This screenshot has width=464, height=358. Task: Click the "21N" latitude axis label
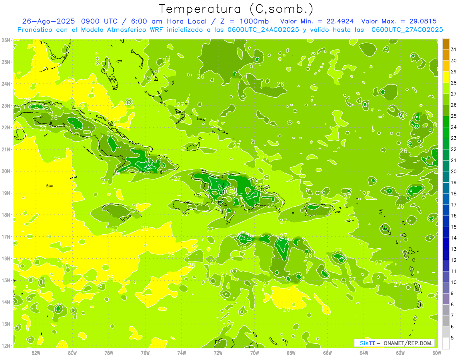5,149
